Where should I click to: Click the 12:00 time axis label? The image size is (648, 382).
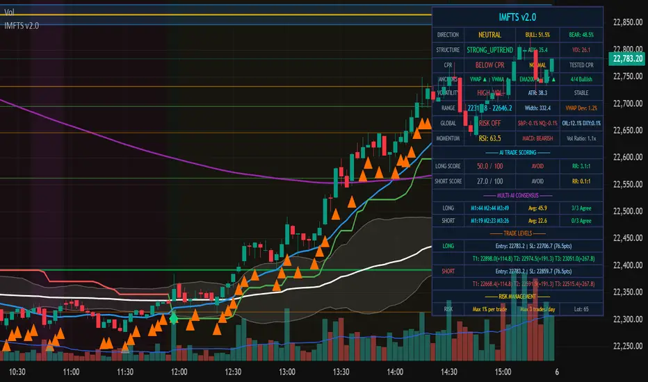pyautogui.click(x=179, y=372)
